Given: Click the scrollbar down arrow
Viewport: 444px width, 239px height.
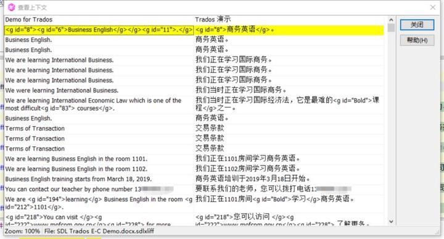Looking at the screenshot, I should coord(391,222).
